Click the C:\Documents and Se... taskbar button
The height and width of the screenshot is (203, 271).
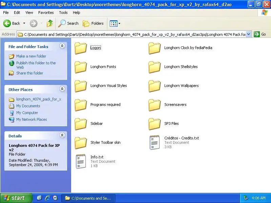coord(89,198)
